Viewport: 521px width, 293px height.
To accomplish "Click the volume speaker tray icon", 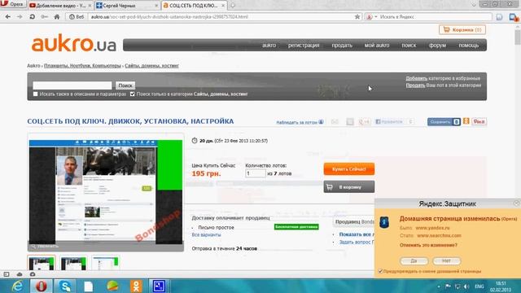I will pos(466,286).
